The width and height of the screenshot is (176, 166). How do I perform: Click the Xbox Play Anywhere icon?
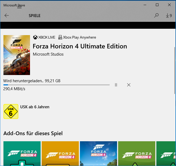pos(60,37)
